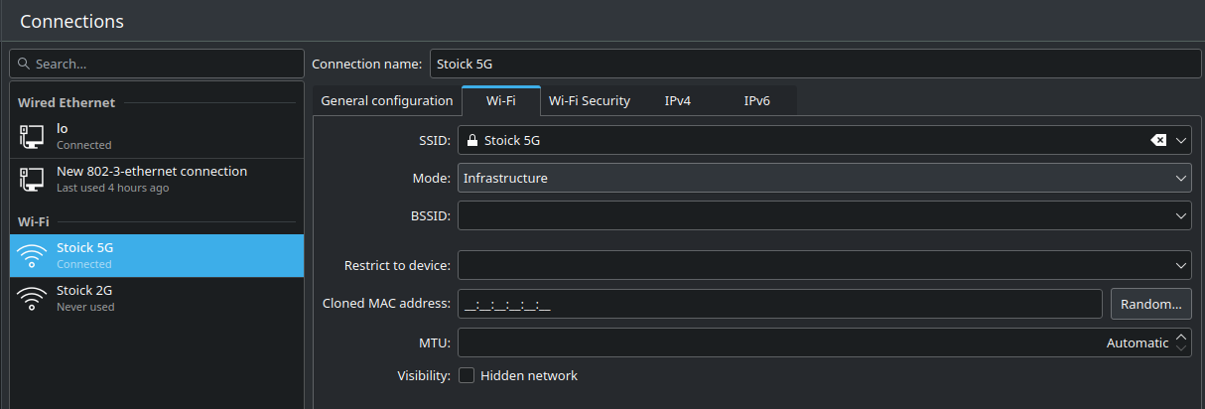The image size is (1205, 409).
Task: Open the General configuration tab
Action: pos(386,100)
